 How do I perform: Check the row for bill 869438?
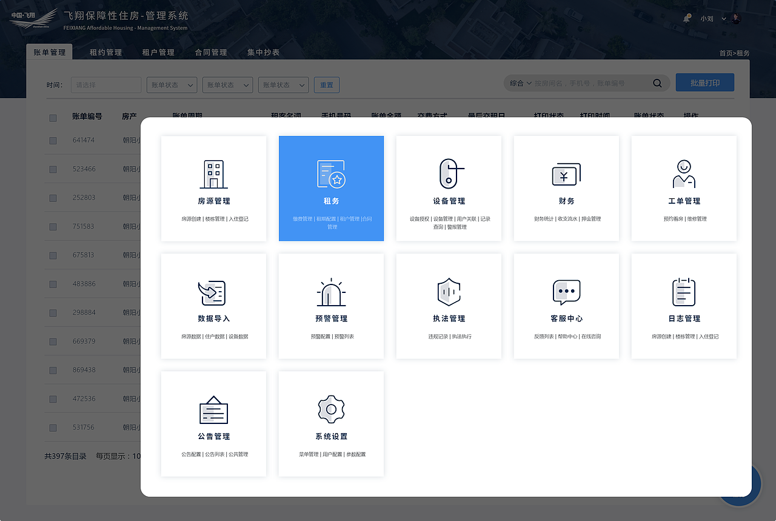coord(53,370)
